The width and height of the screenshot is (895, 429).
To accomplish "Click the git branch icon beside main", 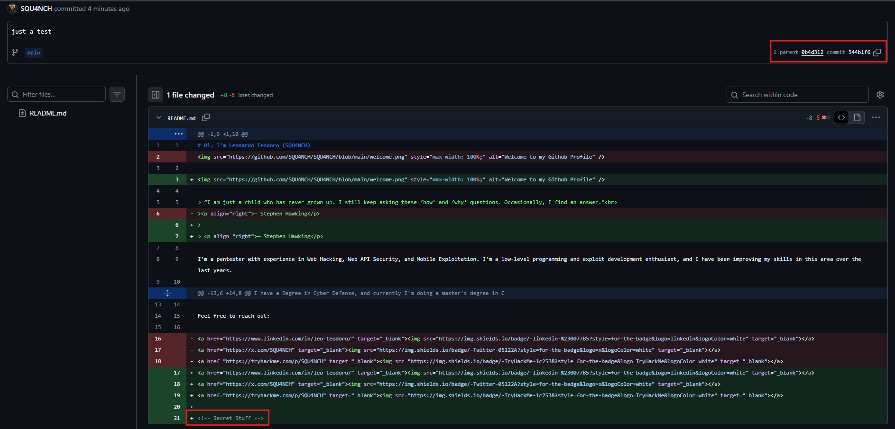I will (x=15, y=53).
